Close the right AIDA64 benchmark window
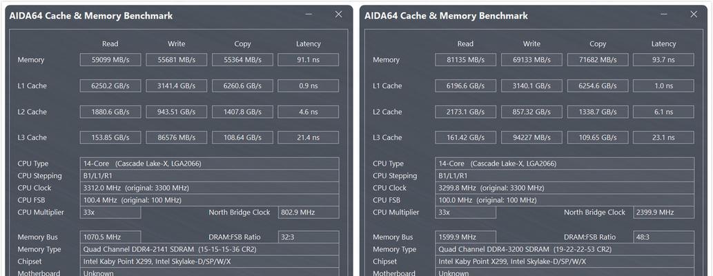 [694, 14]
